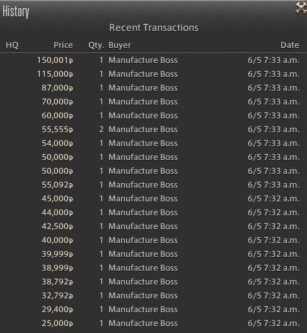Close the History window
Screen dimensions: 307x333
click(x=301, y=8)
